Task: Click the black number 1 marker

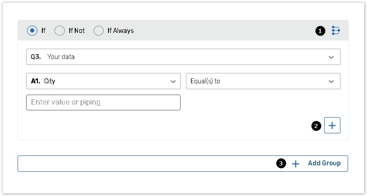Action: [320, 31]
